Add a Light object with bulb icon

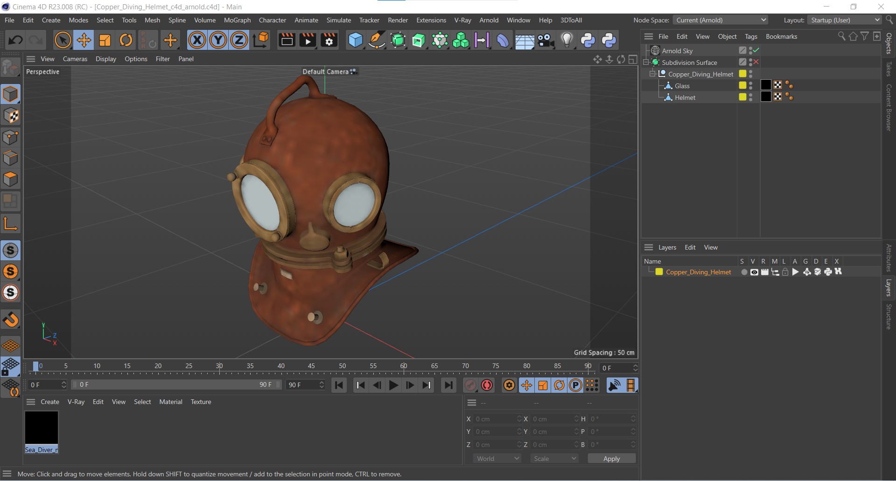pos(567,40)
